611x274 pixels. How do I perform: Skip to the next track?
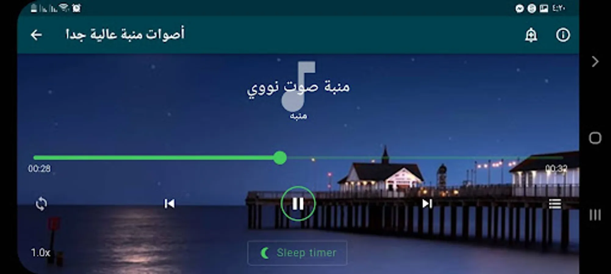coord(427,203)
